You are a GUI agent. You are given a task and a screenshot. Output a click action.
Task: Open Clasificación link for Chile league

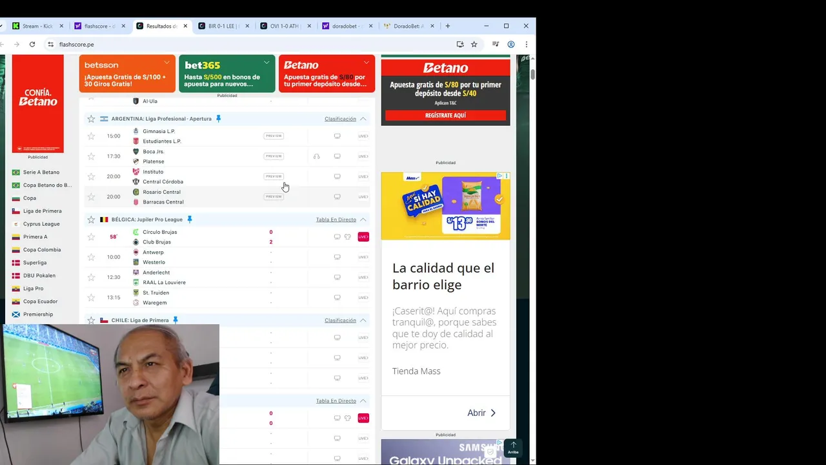[x=340, y=320]
